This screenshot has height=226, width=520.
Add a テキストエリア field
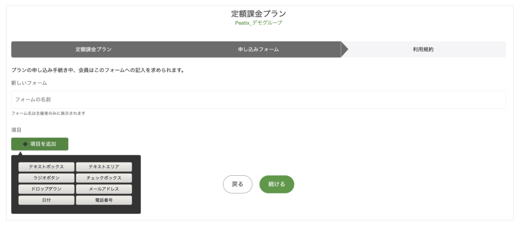(x=104, y=167)
